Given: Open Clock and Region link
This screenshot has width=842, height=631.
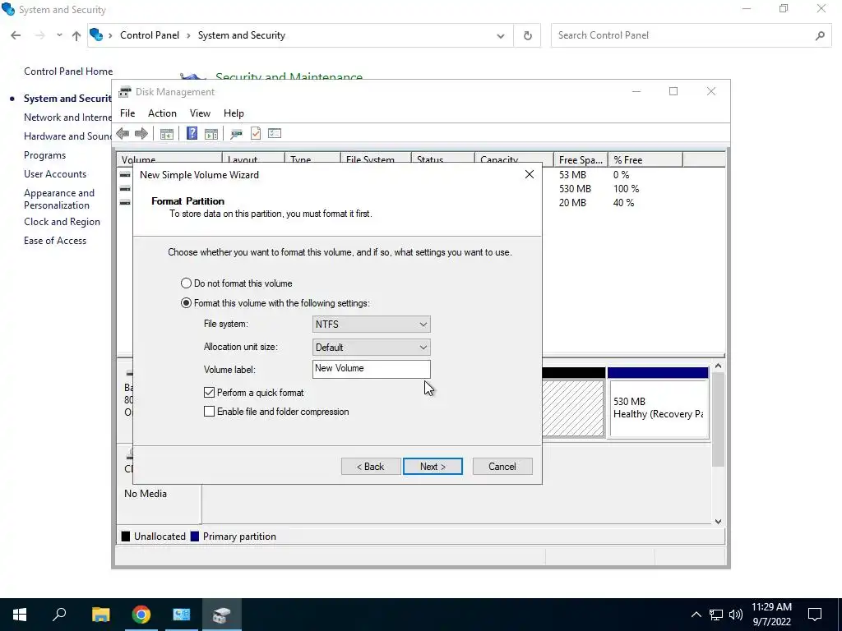Looking at the screenshot, I should pos(62,222).
